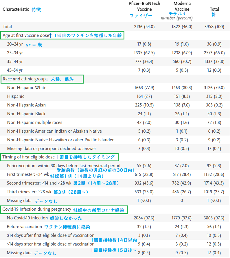Click 'Non-Hispanic American Indian or Alaskan Native'
Screen dimensions: 230x258
coord(54,131)
